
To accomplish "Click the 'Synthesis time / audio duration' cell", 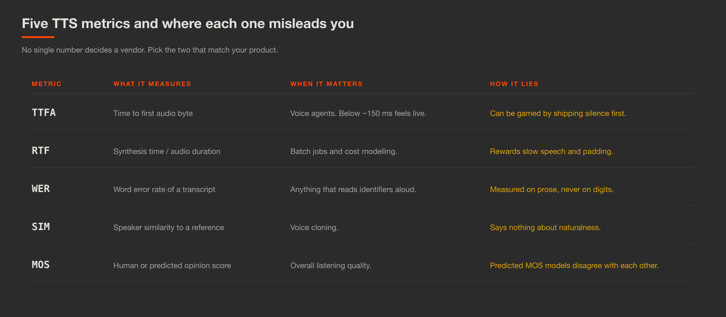I will pos(167,151).
